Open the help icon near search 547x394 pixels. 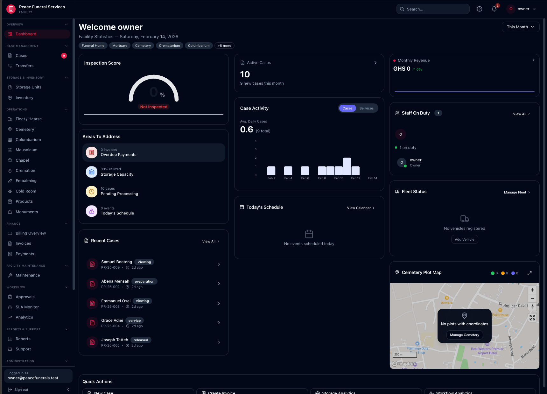(480, 9)
